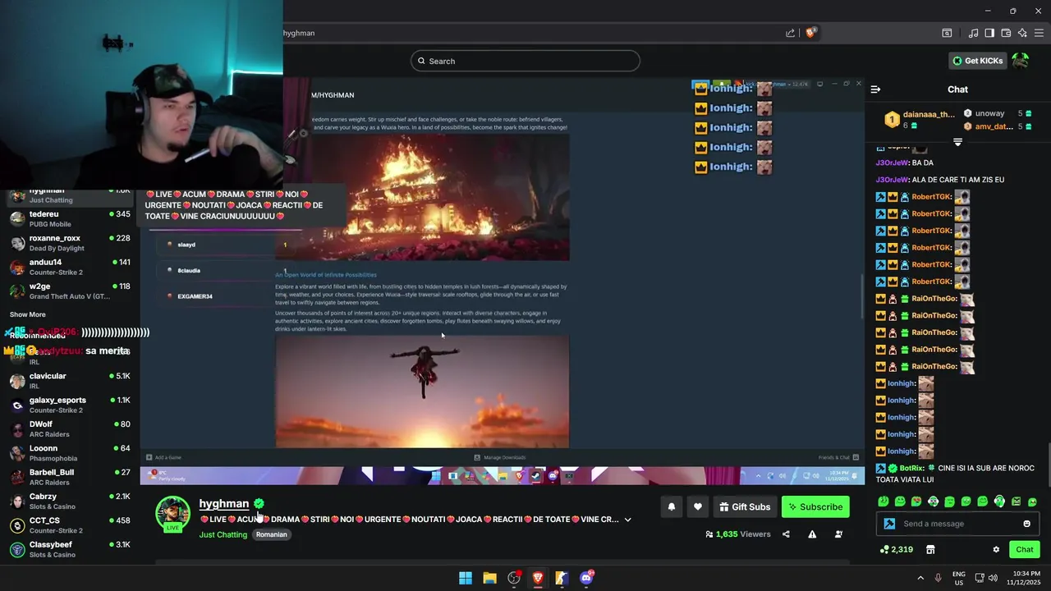Screen dimensions: 1051x591
Task: Click daianaaa_th top gifter entry
Action: (x=920, y=120)
